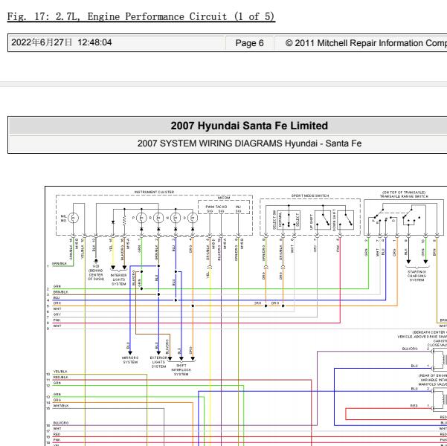Click the 'BLU/ORG' label near the canister close valve
Screen dimensions: 447x446
click(410, 349)
